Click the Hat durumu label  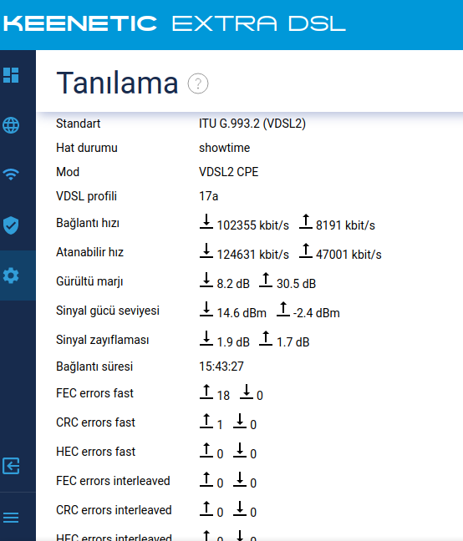click(87, 148)
